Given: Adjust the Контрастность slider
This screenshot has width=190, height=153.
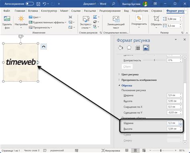Looking at the screenshot, I should pos(154,60).
